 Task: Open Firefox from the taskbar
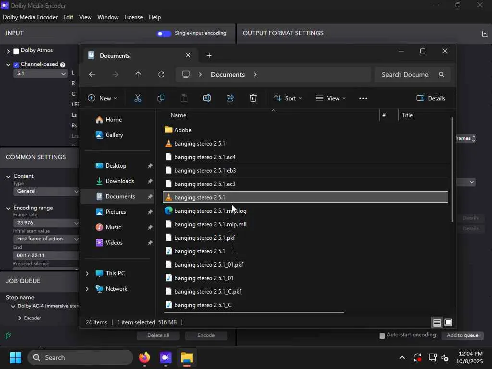(x=144, y=357)
